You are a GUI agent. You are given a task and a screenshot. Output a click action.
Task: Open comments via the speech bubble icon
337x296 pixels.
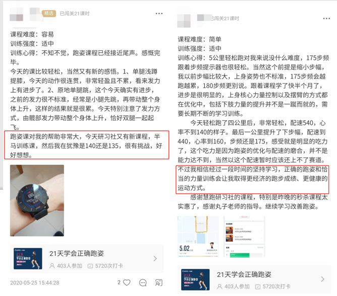143,283
